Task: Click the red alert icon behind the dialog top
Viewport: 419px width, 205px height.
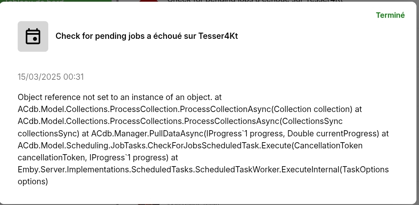Action: coord(149,1)
